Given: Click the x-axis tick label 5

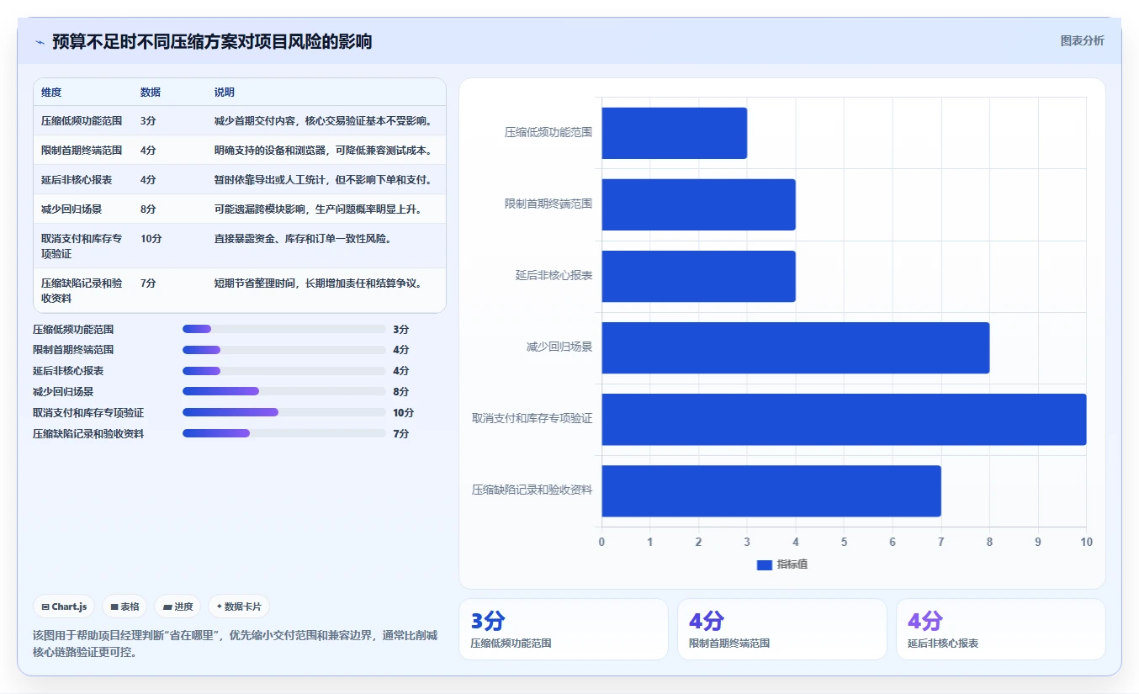Looking at the screenshot, I should (x=844, y=542).
